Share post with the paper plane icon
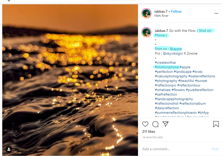The width and height of the screenshot is (222, 156). 165,124
